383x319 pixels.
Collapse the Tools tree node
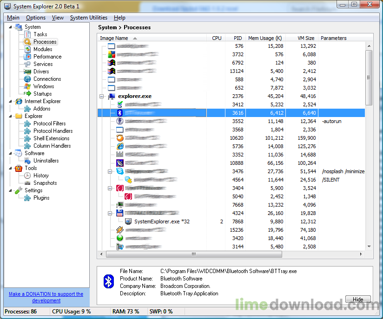pos(10,168)
